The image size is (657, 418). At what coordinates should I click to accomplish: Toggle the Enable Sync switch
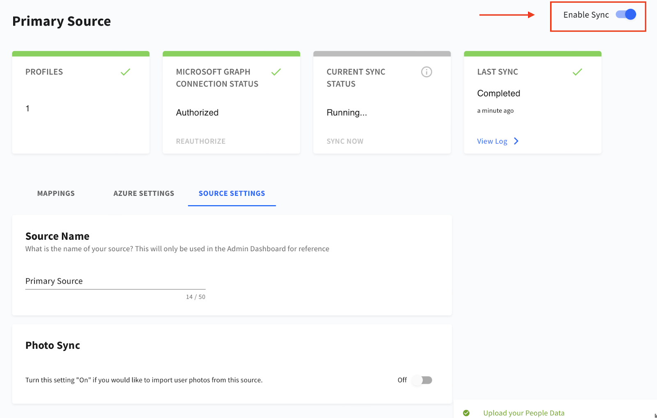[626, 15]
